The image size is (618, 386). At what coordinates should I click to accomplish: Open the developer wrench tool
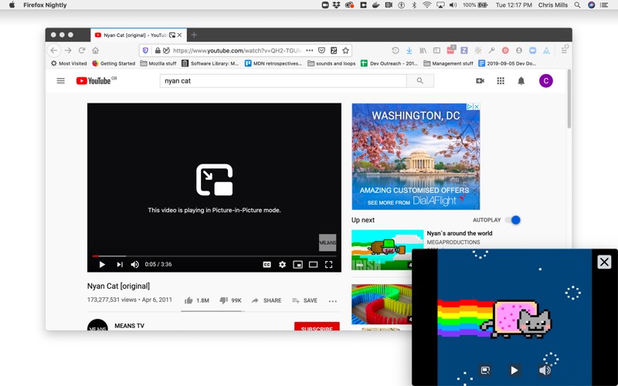pos(491,50)
